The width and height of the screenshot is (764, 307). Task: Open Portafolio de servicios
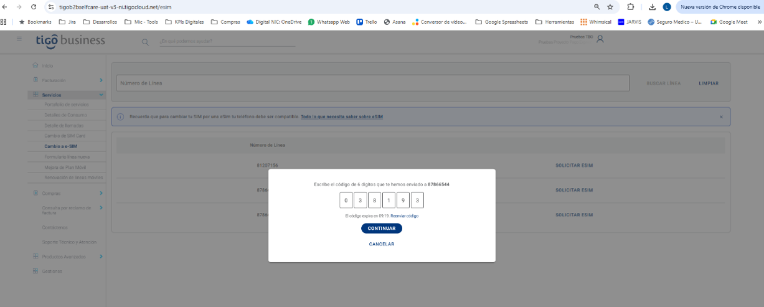[67, 105]
